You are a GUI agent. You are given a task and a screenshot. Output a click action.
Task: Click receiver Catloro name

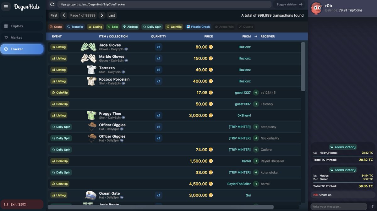point(266,150)
